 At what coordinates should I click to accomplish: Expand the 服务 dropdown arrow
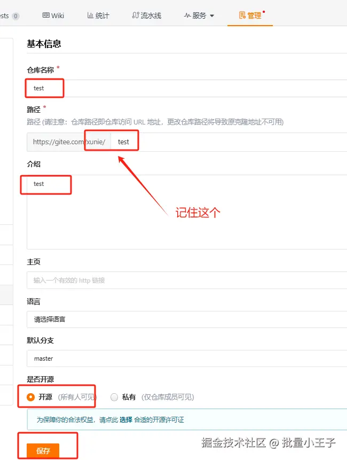click(x=212, y=16)
